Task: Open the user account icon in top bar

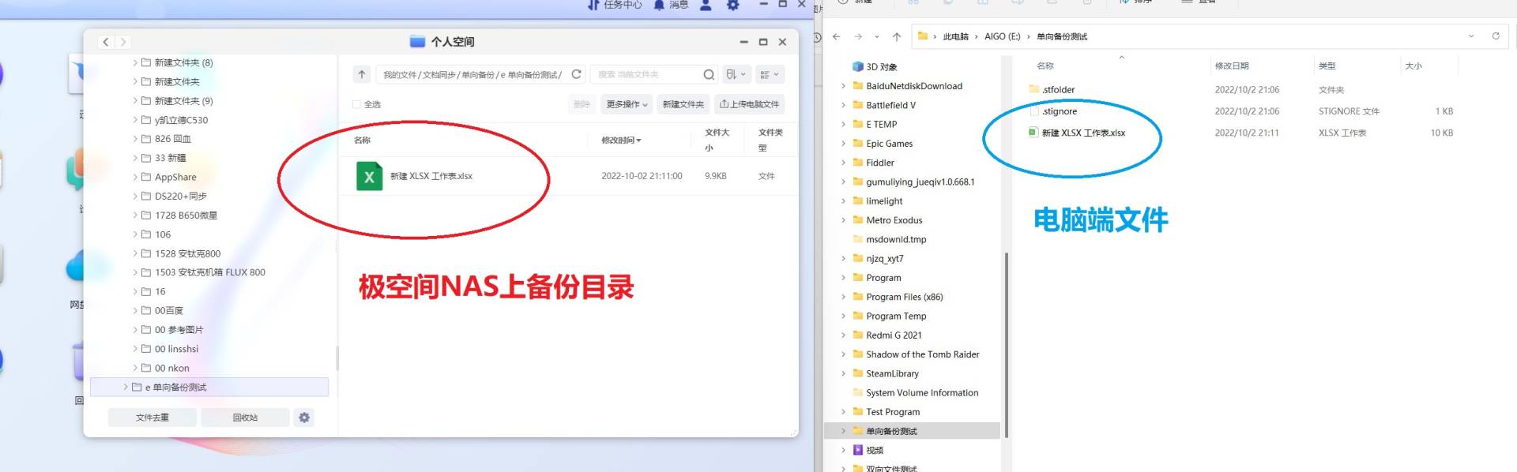Action: coord(706,5)
